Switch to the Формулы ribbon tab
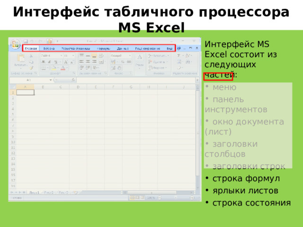This screenshot has height=227, width=303. coord(103,48)
